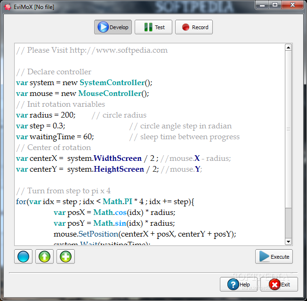This screenshot has height=301, width=307.
Task: Click 'Math.sin' in the posY line
Action: click(x=110, y=223)
